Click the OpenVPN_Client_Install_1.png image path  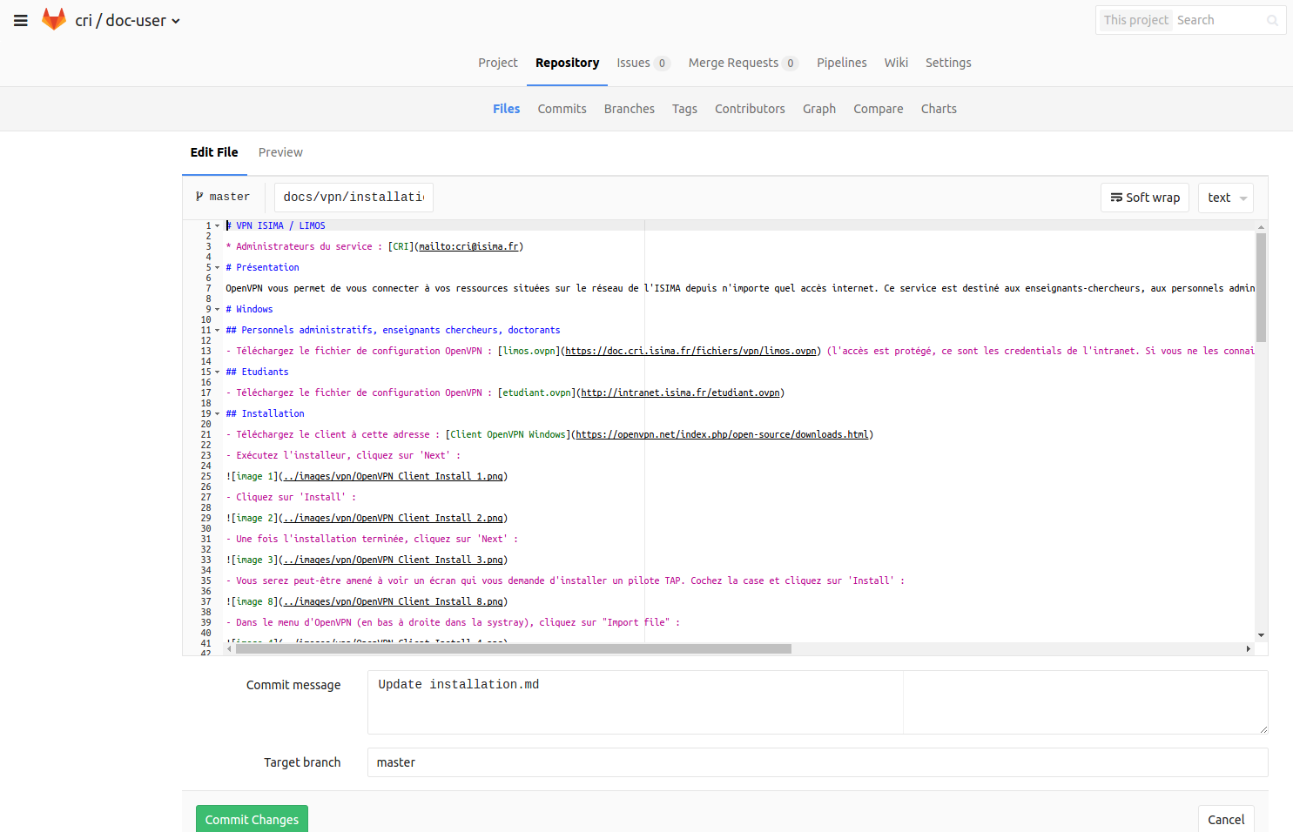(x=393, y=476)
